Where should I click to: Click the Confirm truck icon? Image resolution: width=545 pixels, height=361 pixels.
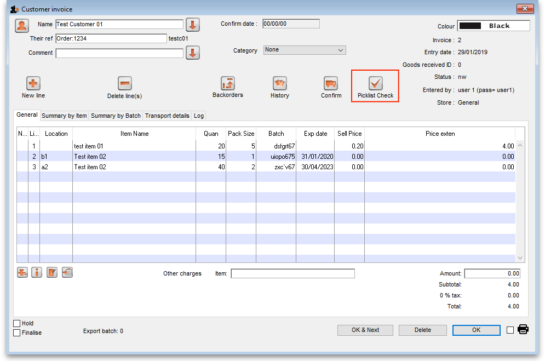coord(331,83)
